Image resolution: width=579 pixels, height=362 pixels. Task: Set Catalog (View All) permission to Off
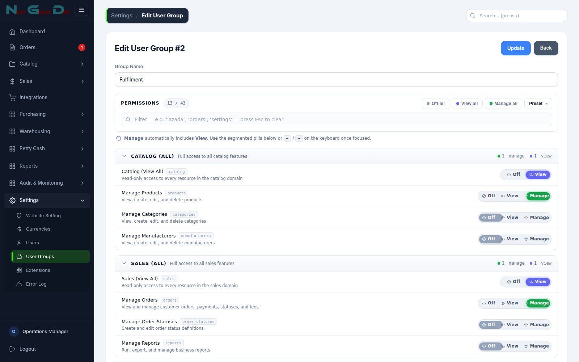(x=514, y=174)
